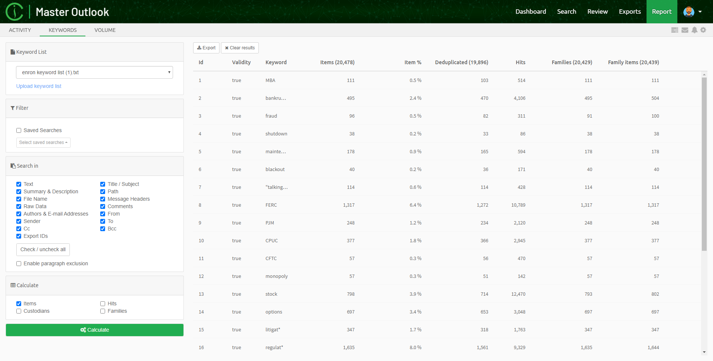Click the Filter funnel icon
Image resolution: width=713 pixels, height=361 pixels.
pos(13,108)
